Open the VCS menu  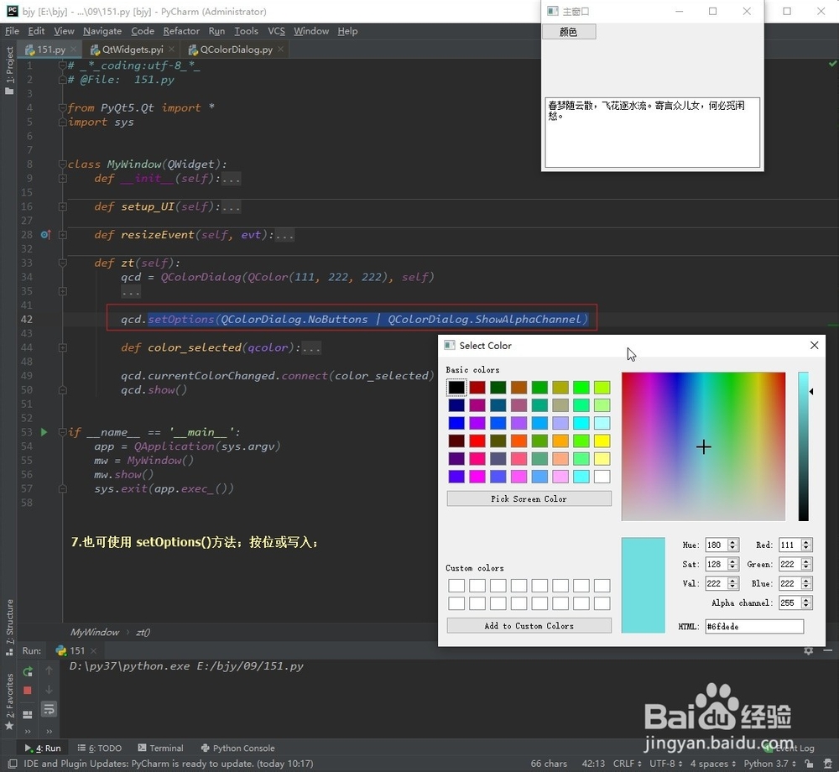(276, 31)
